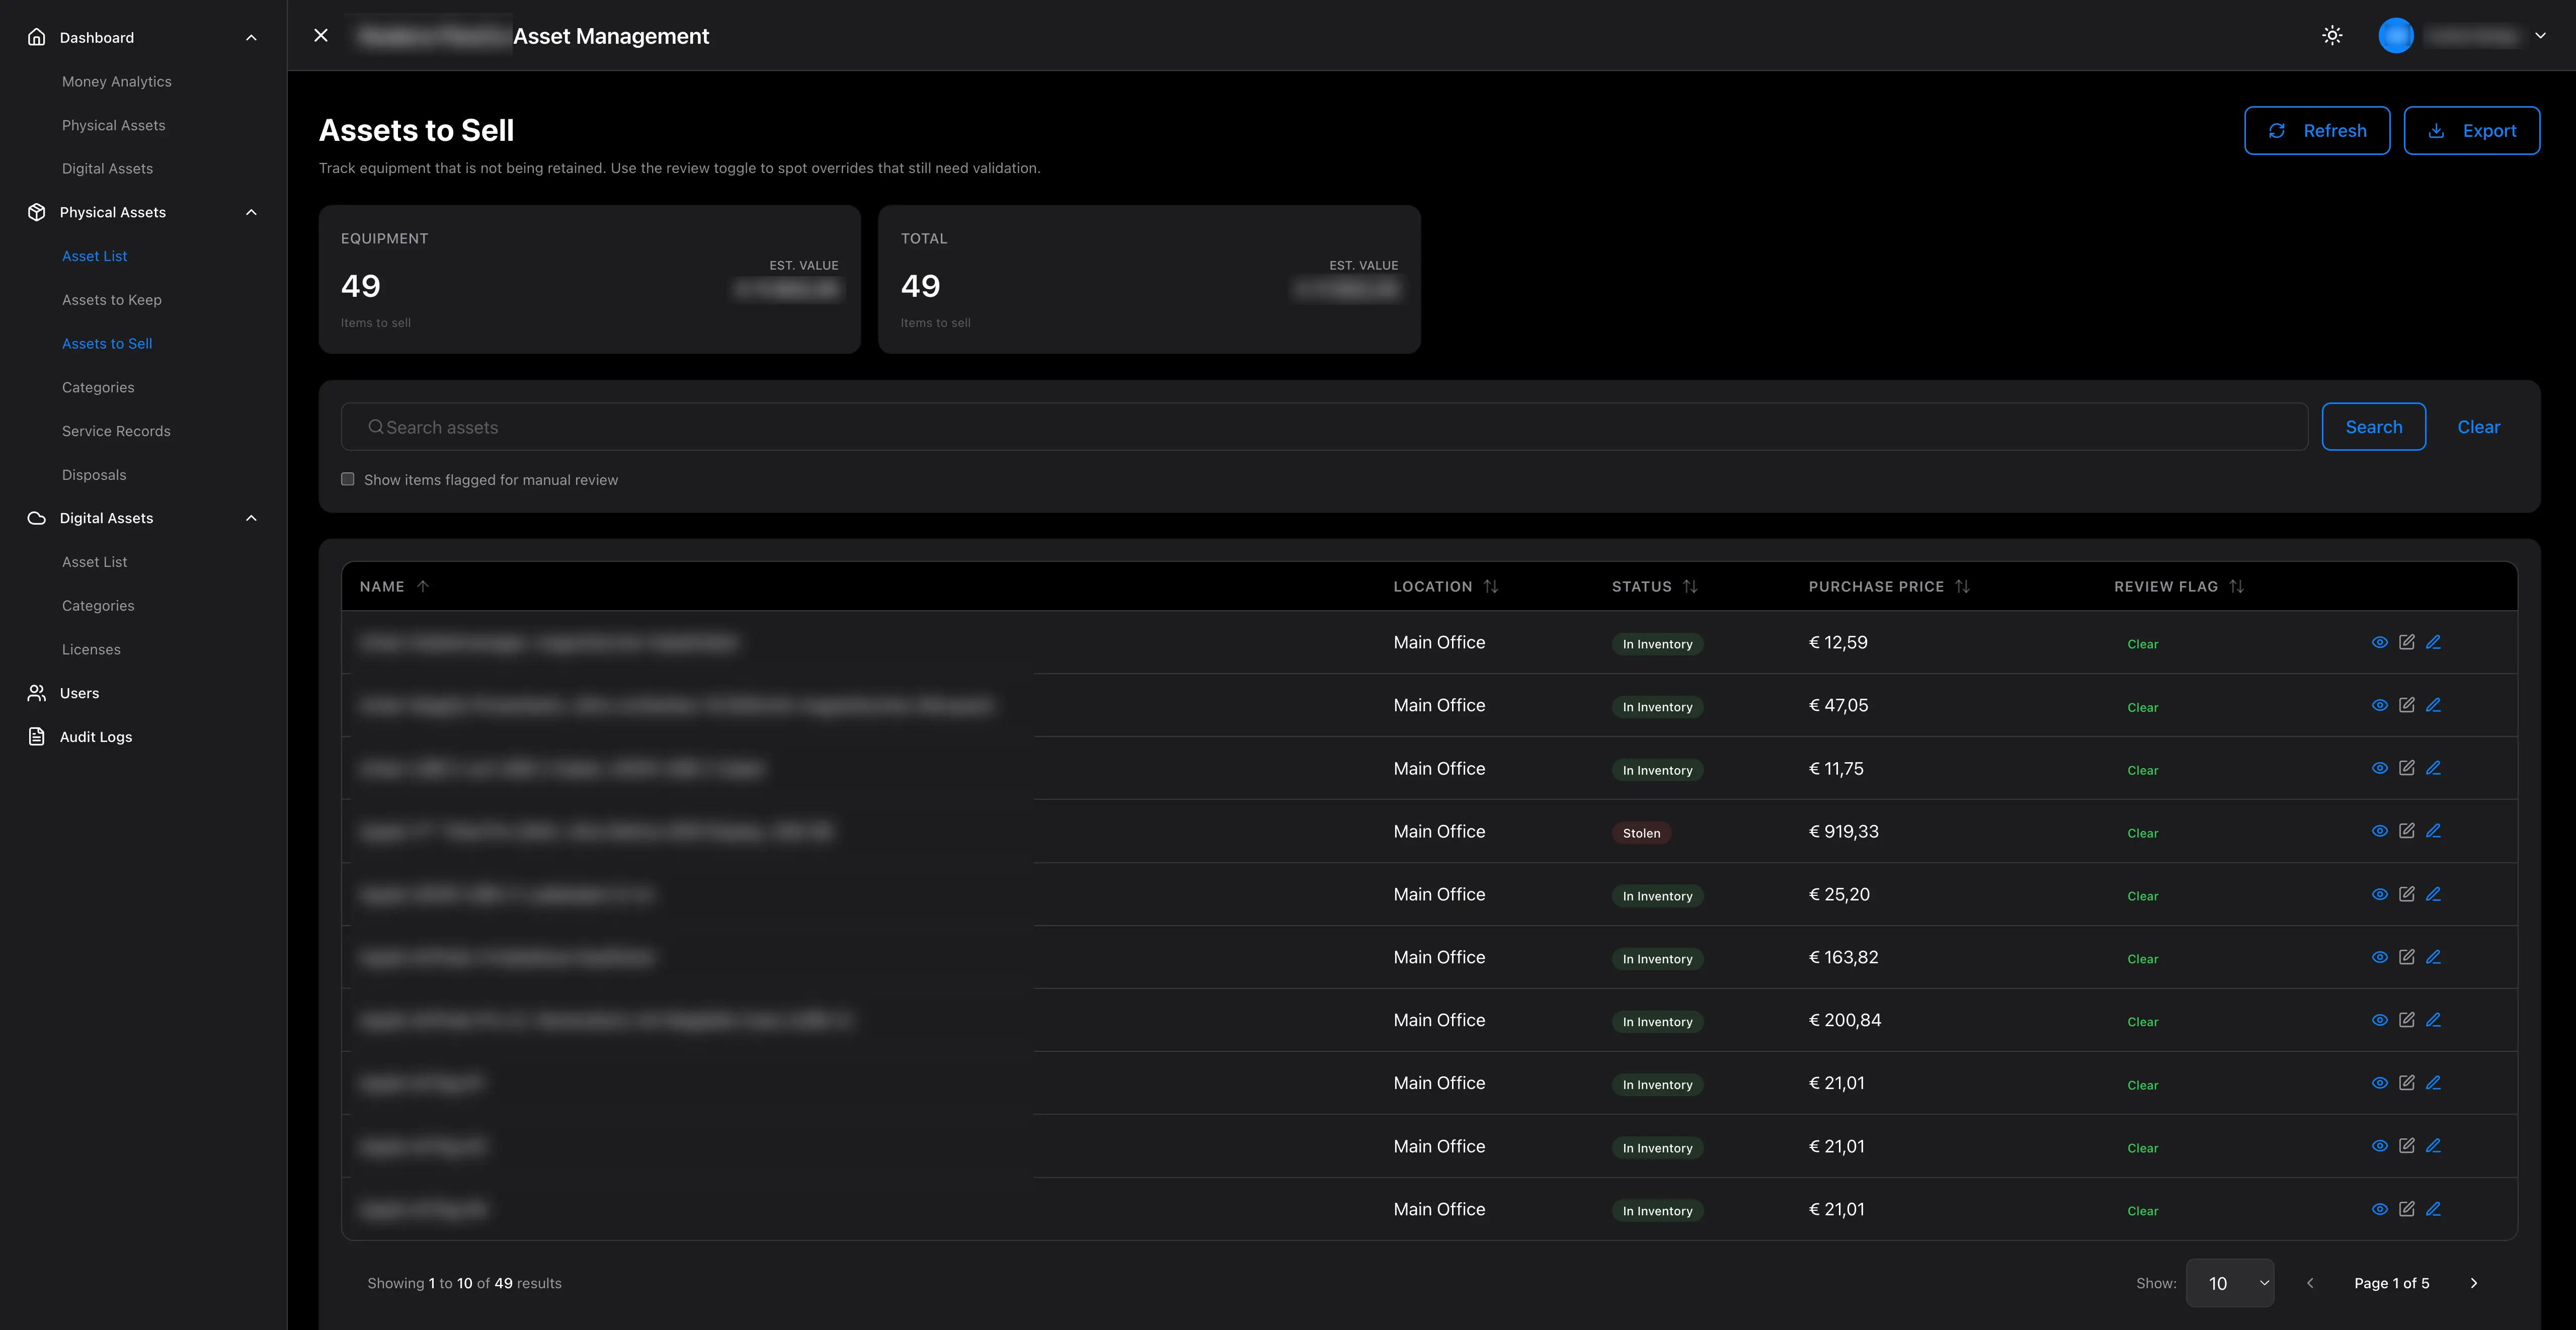Open Assets to Keep in sidebar
Image resolution: width=2576 pixels, height=1330 pixels.
[112, 300]
